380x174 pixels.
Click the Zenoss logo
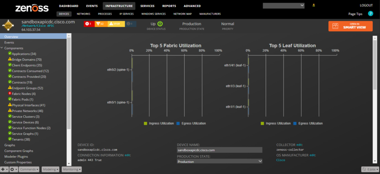(32, 9)
